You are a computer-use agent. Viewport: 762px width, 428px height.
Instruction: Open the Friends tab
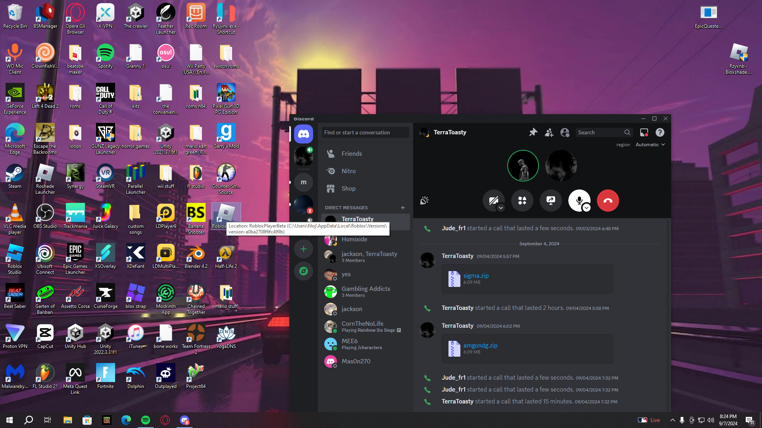[351, 154]
